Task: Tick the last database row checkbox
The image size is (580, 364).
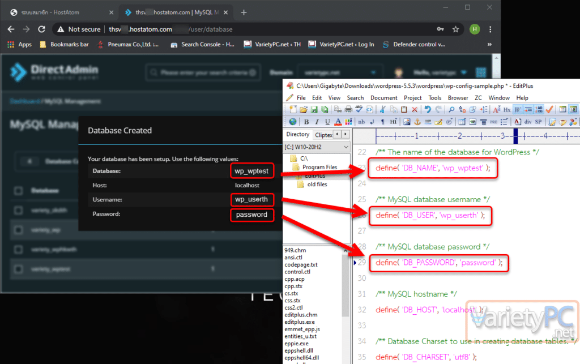Action: pos(18,269)
